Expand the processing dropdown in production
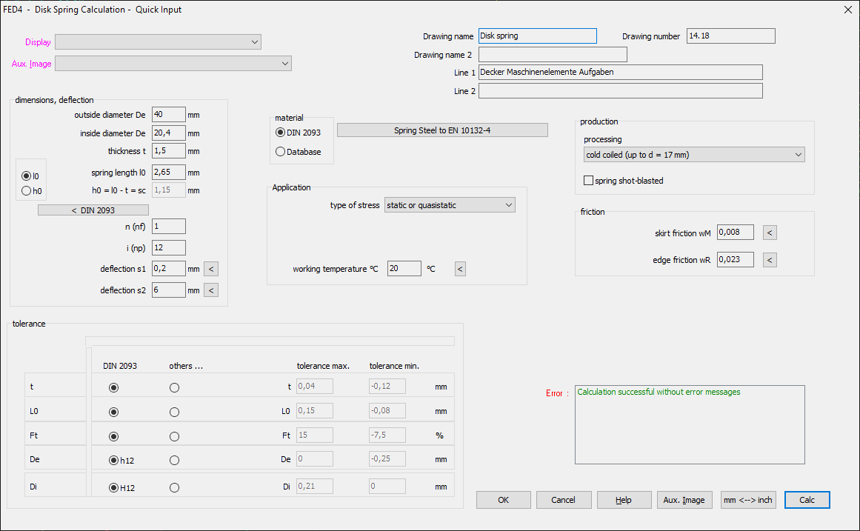The width and height of the screenshot is (860, 531). 693,155
